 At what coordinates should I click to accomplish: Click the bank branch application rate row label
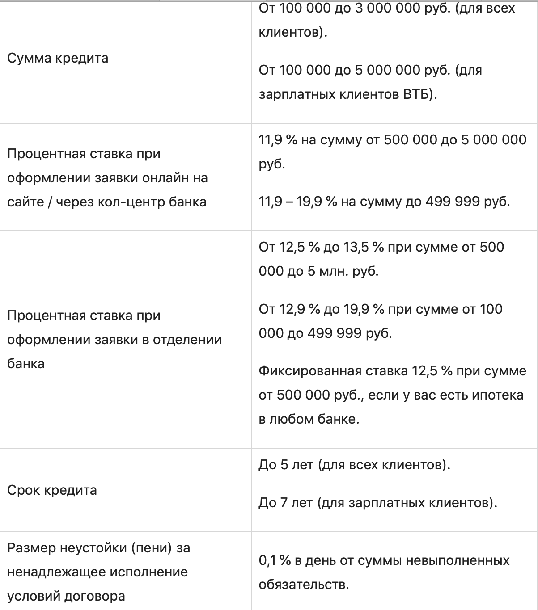point(114,340)
